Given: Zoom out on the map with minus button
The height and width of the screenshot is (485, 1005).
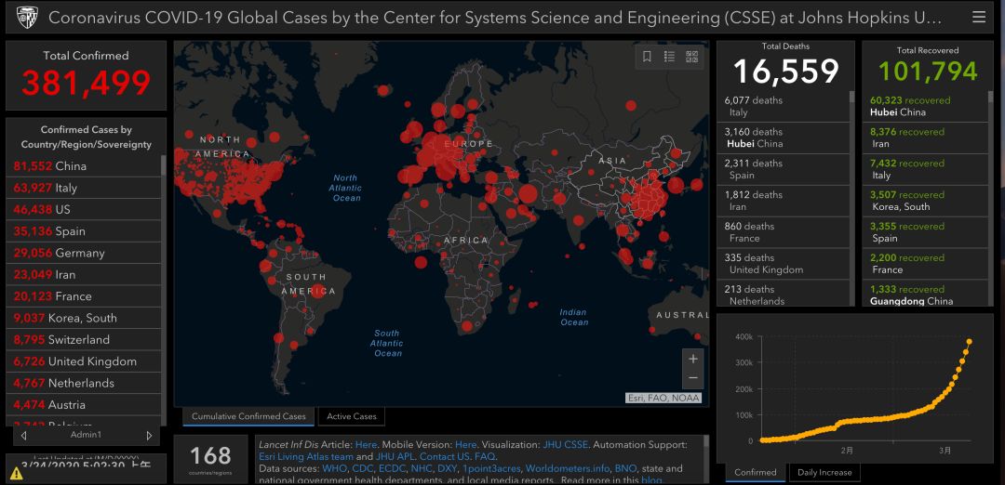Looking at the screenshot, I should pyautogui.click(x=693, y=378).
